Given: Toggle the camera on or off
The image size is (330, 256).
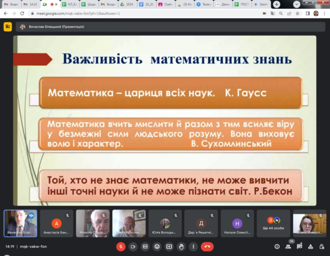Looking at the screenshot, I should (x=133, y=247).
